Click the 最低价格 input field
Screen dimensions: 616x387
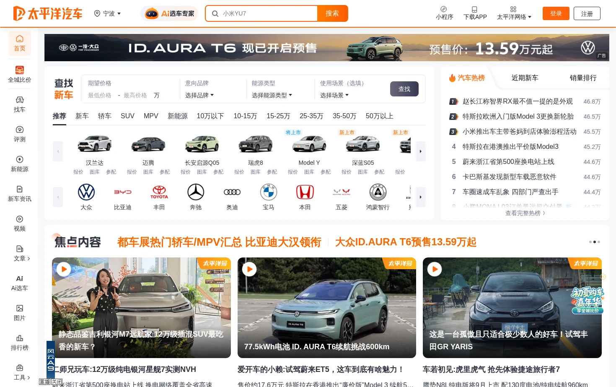(x=100, y=95)
